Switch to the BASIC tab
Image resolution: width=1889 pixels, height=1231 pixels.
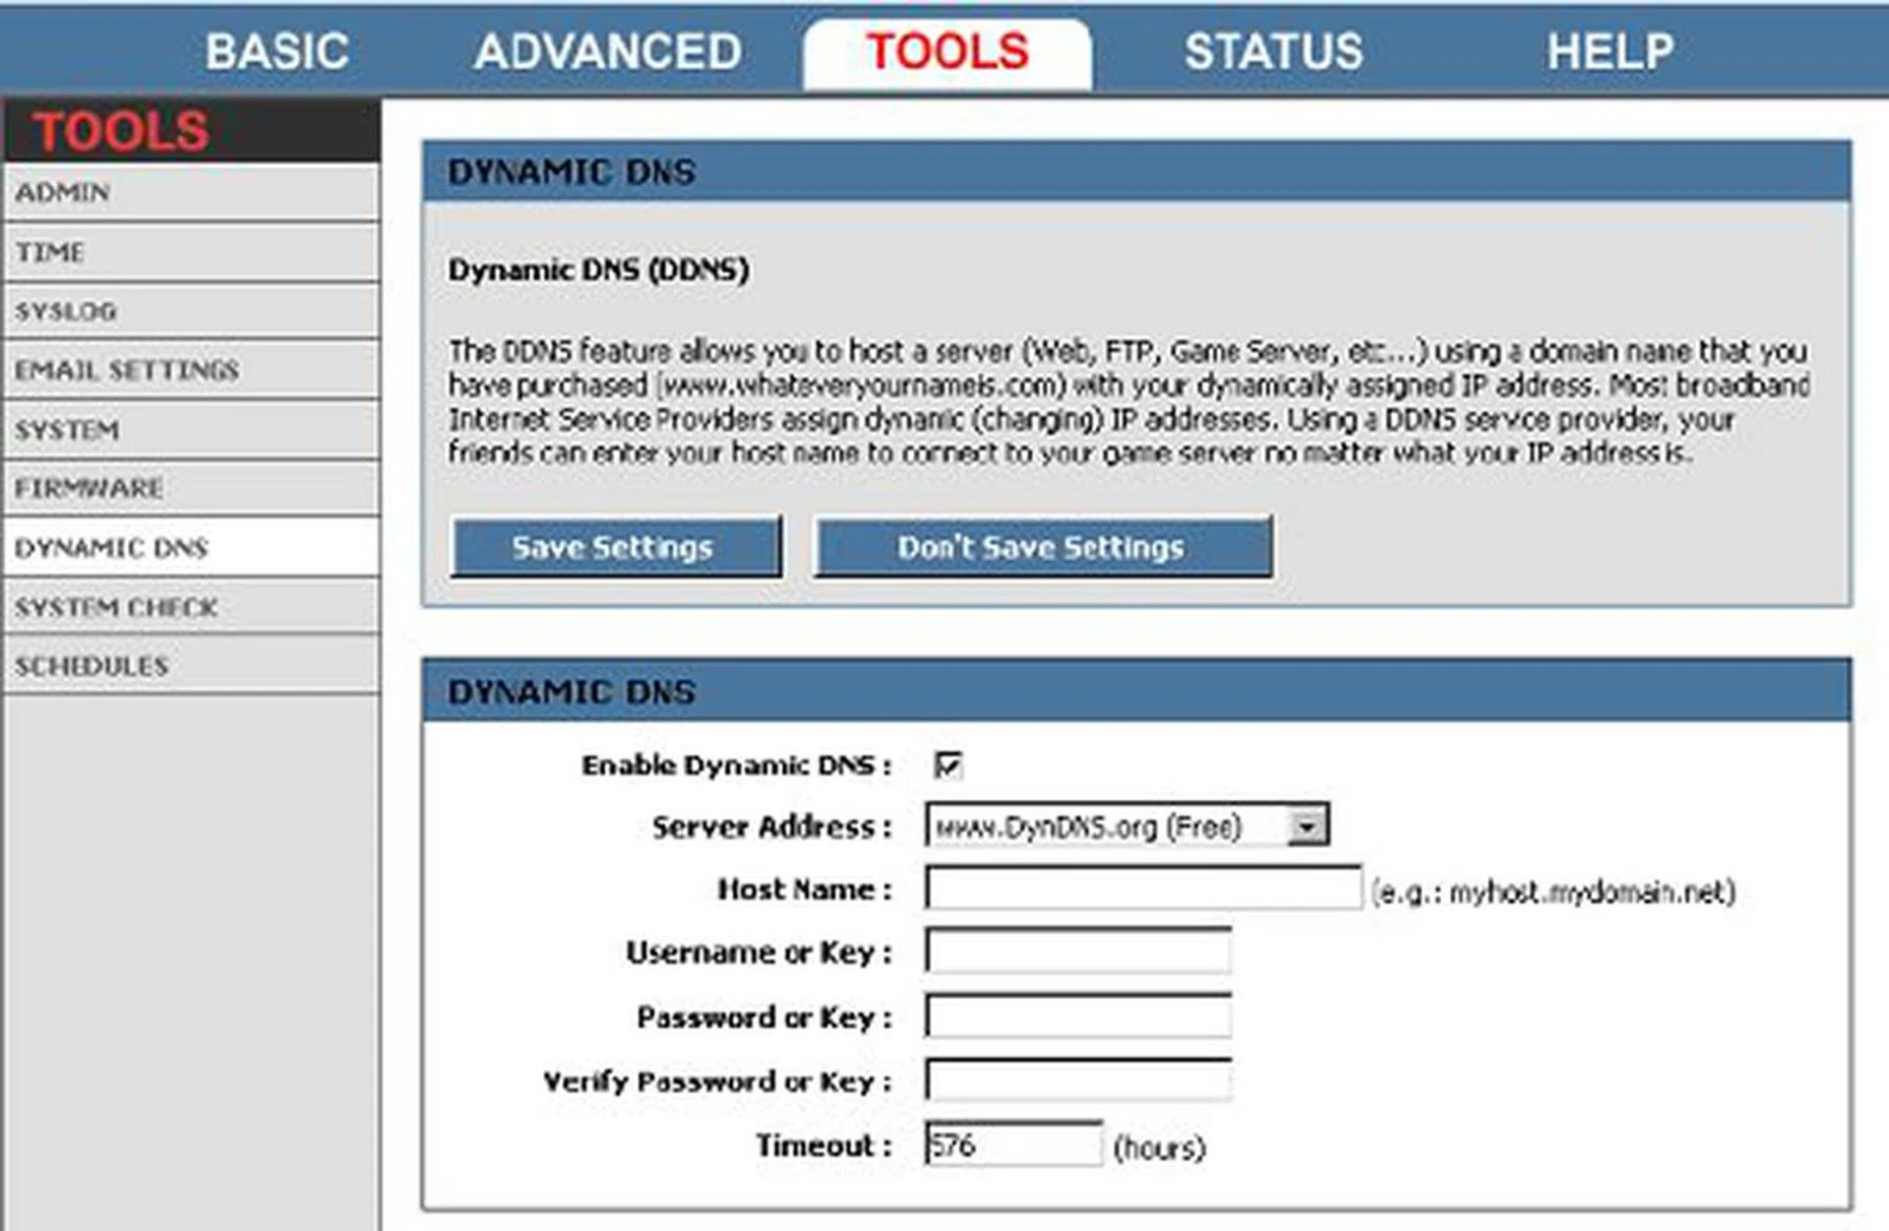275,50
